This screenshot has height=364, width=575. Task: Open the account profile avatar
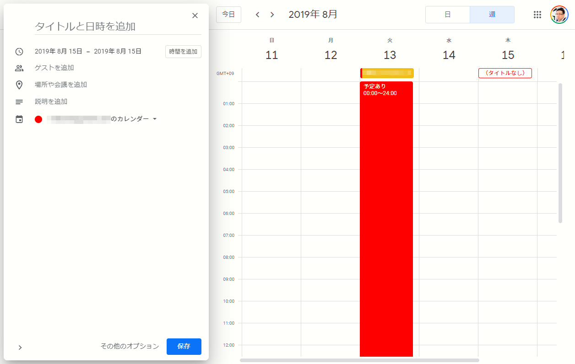[x=559, y=15]
